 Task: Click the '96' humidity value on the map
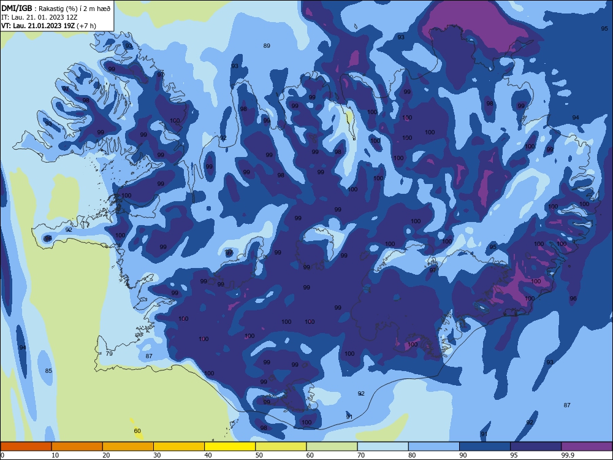573,299
